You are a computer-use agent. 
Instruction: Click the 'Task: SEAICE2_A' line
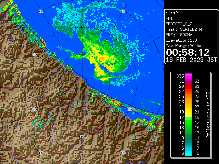pyautogui.click(x=184, y=29)
